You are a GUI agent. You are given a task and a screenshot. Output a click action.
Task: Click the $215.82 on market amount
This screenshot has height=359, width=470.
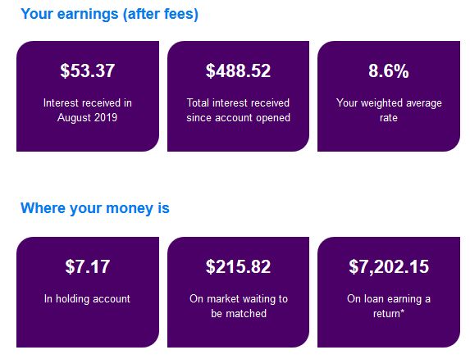239,266
